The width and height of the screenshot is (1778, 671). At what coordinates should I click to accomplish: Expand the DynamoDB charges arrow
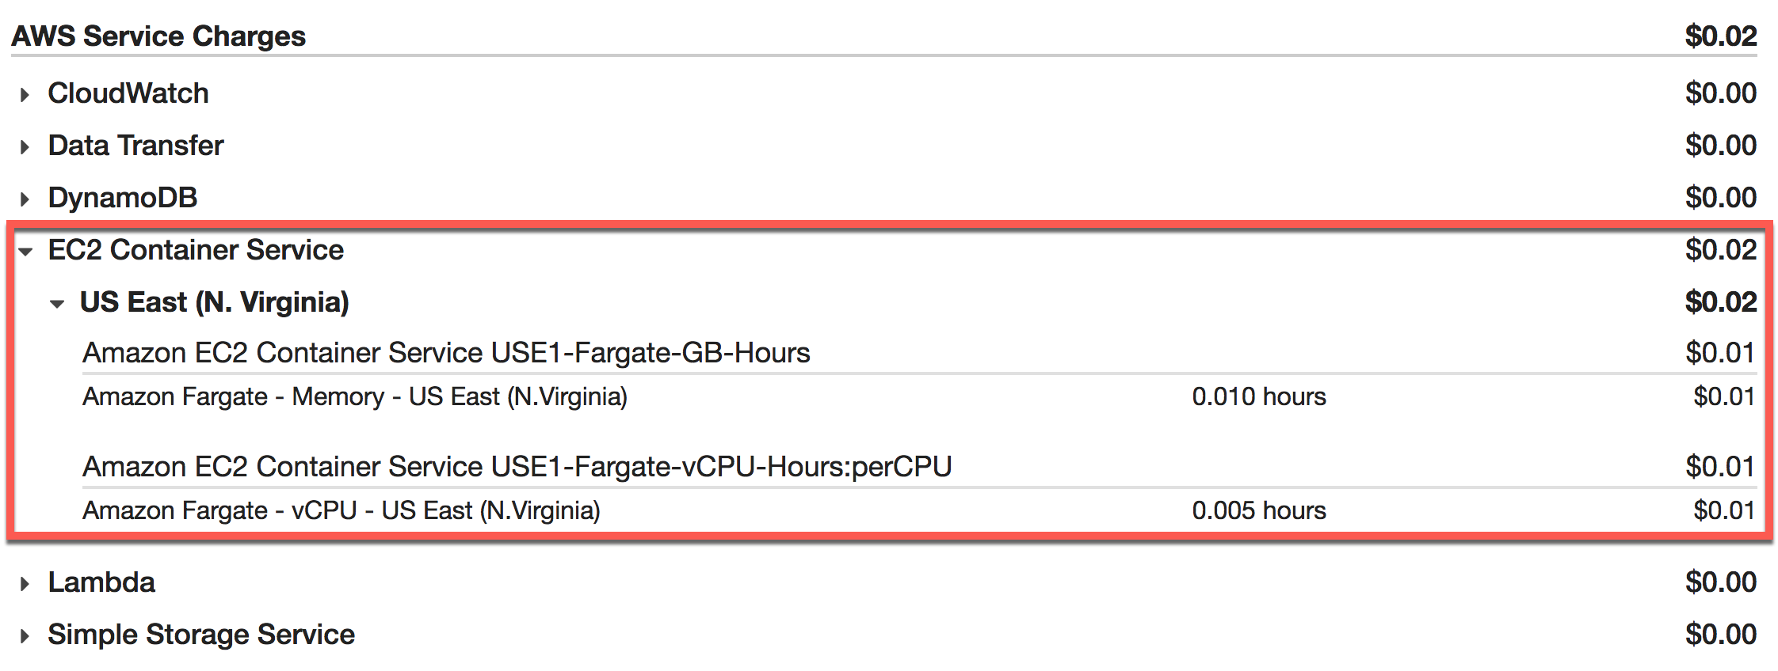(x=25, y=199)
